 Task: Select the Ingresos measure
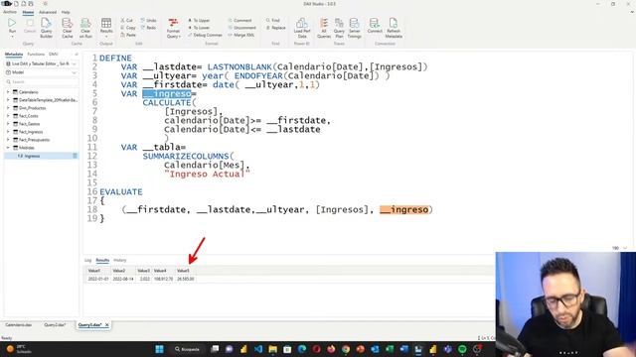[x=41, y=156]
